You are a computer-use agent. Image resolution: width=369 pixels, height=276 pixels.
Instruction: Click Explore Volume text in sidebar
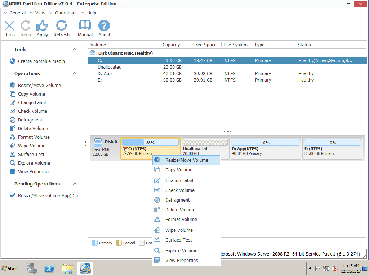pyautogui.click(x=34, y=163)
